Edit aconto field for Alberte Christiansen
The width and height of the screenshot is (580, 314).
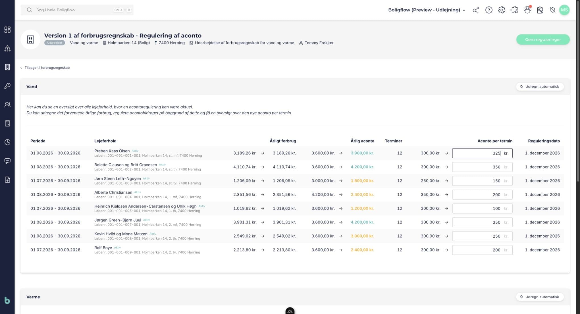click(482, 195)
